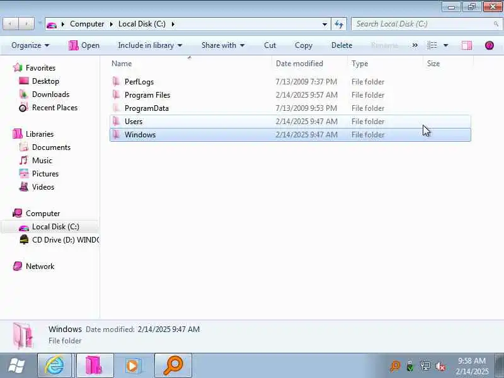Expand the Include in library dropdown

point(150,45)
